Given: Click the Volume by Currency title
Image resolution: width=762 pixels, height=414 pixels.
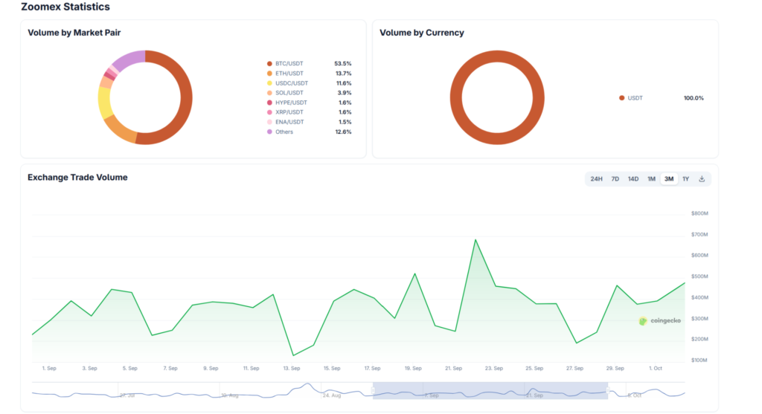Looking at the screenshot, I should click(x=421, y=33).
